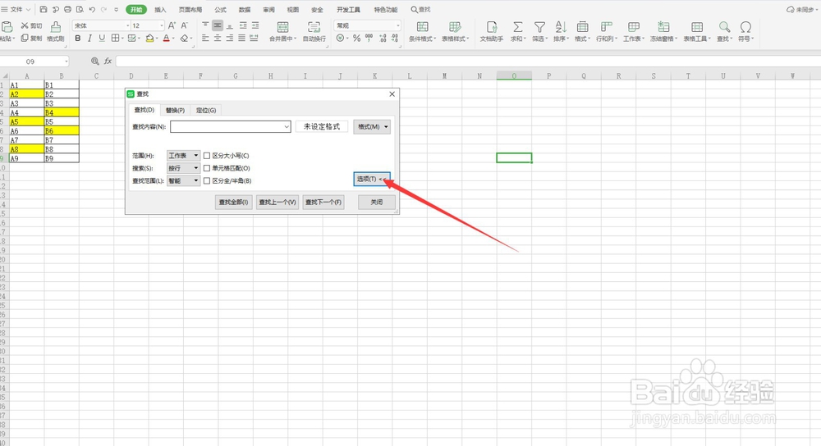Screen dimensions: 821x446
Task: Click the 查找全部(I) Find All button
Action: 233,202
